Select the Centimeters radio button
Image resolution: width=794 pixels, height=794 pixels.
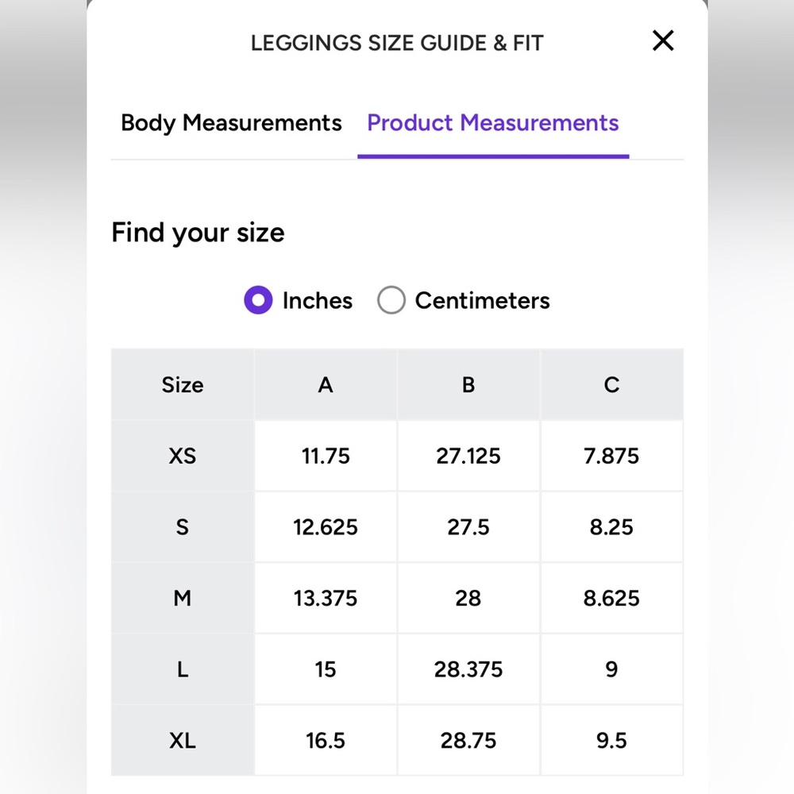tap(391, 300)
